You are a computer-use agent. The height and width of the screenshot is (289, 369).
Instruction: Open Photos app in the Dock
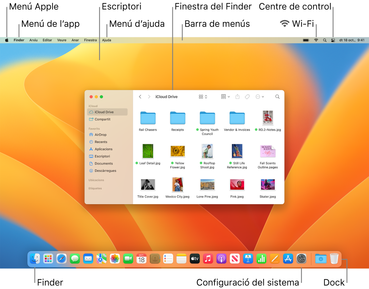pyautogui.click(x=115, y=259)
